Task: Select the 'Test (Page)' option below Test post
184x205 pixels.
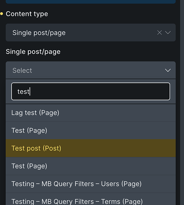Action: pyautogui.click(x=91, y=166)
